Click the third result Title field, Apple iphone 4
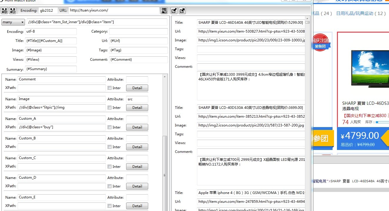 click(251, 193)
